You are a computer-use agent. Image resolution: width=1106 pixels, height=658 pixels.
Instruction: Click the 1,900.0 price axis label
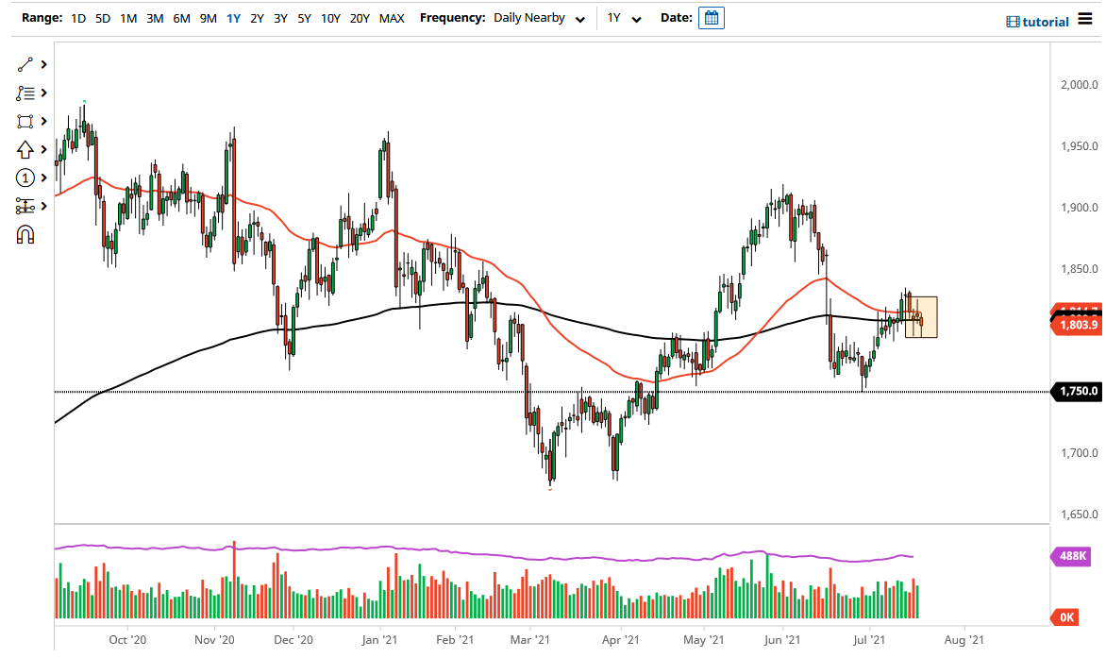click(1080, 208)
